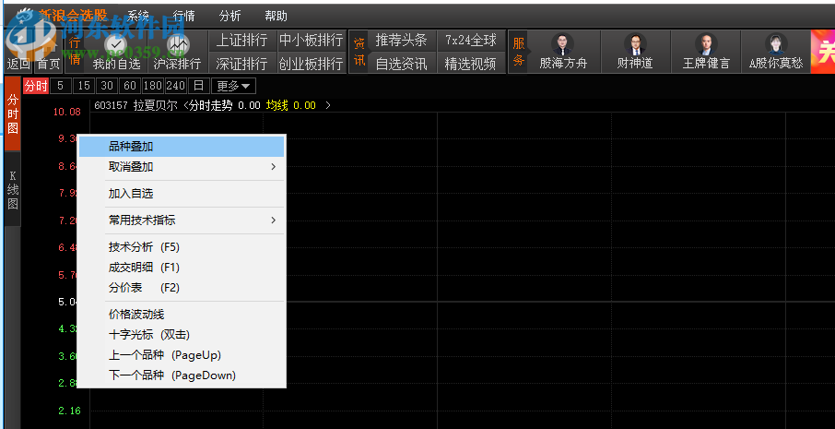Expand 取消叠加 submenu

[x=182, y=167]
